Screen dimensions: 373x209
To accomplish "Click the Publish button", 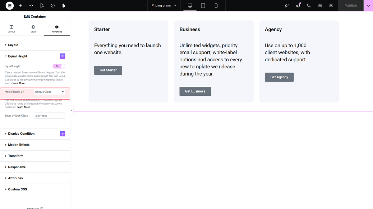I will 351,6.
